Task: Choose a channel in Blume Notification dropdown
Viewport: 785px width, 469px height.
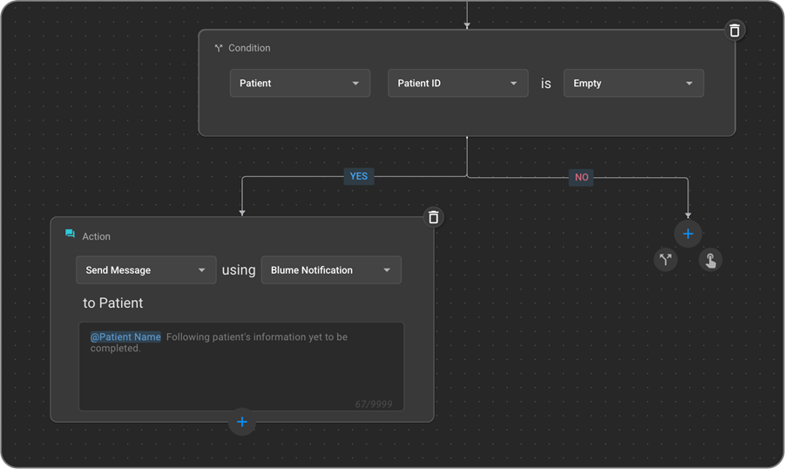Action: click(x=331, y=270)
